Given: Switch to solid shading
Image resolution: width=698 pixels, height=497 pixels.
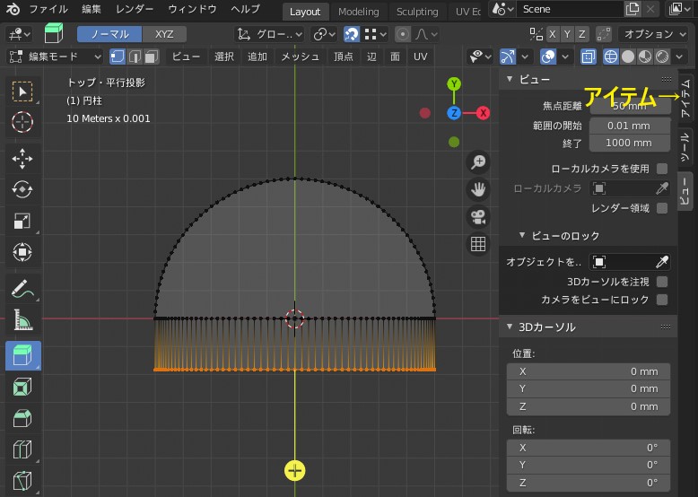Looking at the screenshot, I should (x=628, y=57).
